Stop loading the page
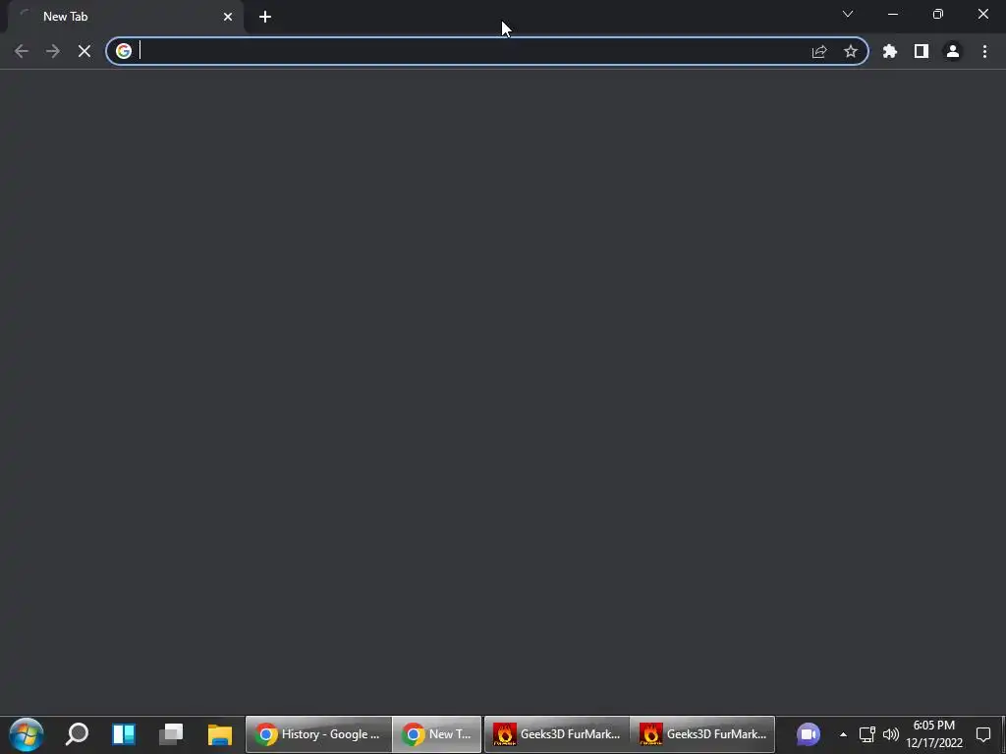 84,51
